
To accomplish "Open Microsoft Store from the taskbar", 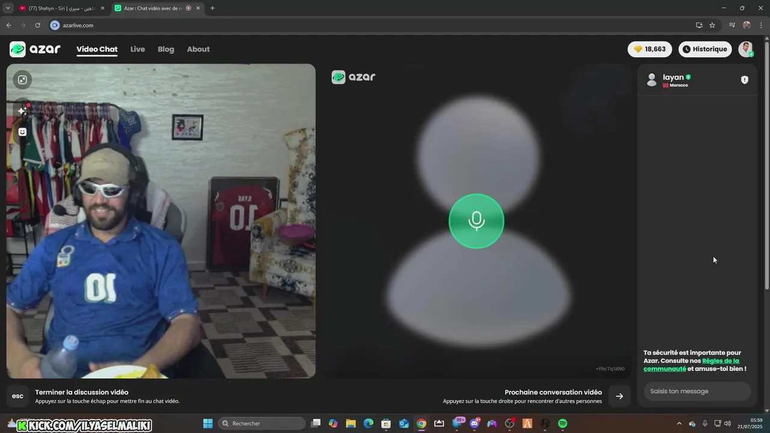I will [x=386, y=423].
